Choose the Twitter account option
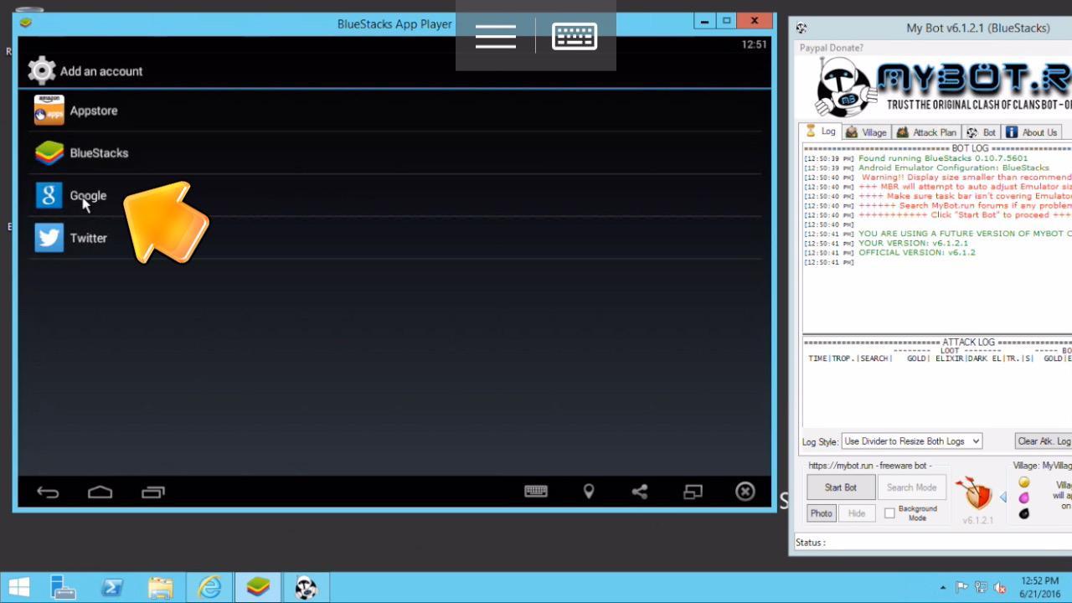Image resolution: width=1072 pixels, height=603 pixels. coord(394,238)
